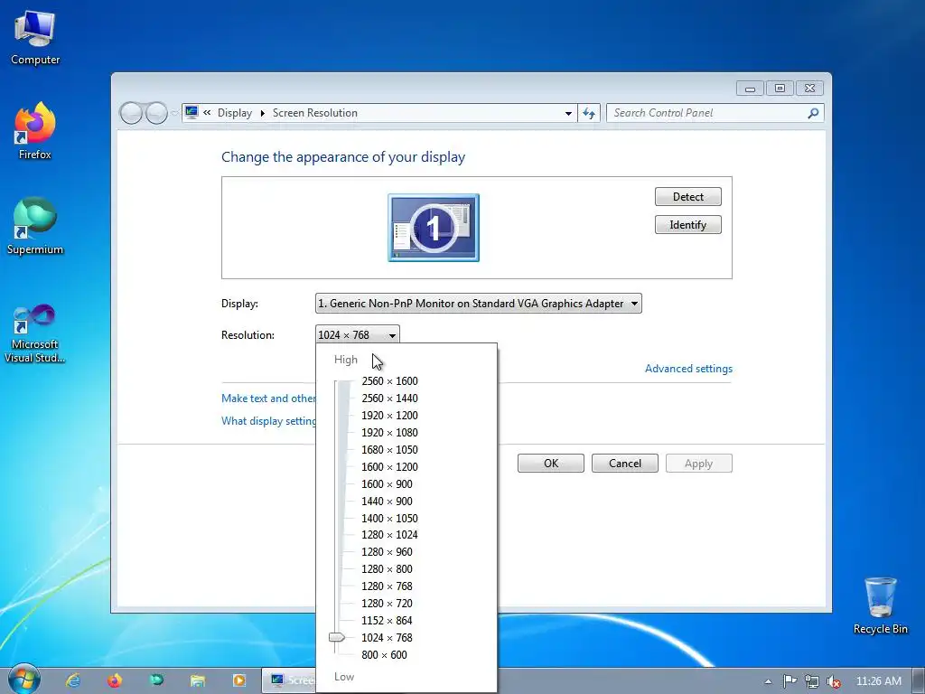
Task: Launch Firefox from the taskbar
Action: (115, 680)
